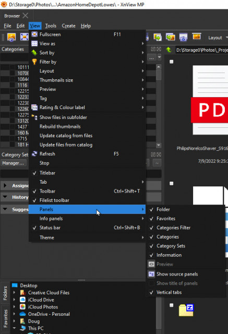Click the Refresh icon entry
The image size is (228, 334).
coord(34,154)
